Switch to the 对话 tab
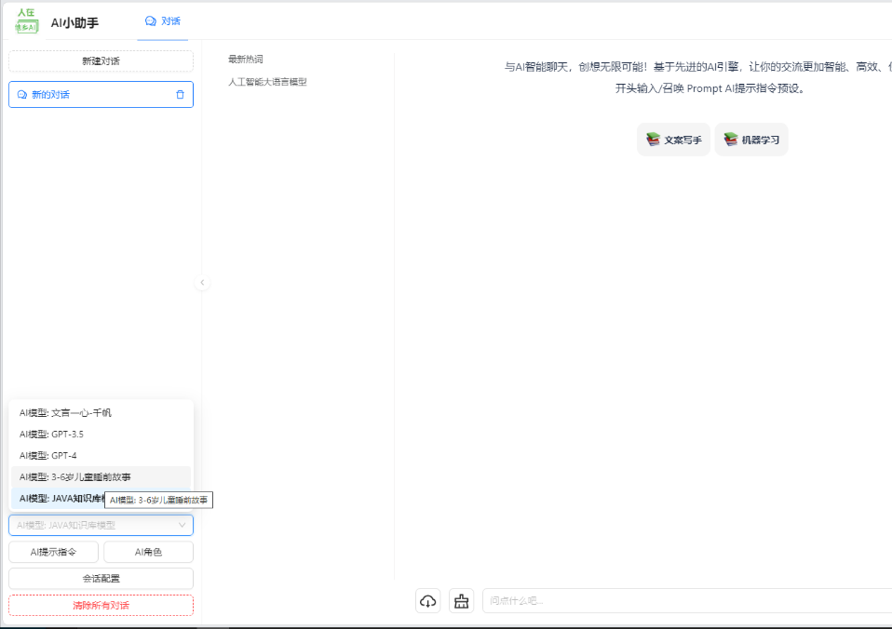892x629 pixels. [x=163, y=20]
